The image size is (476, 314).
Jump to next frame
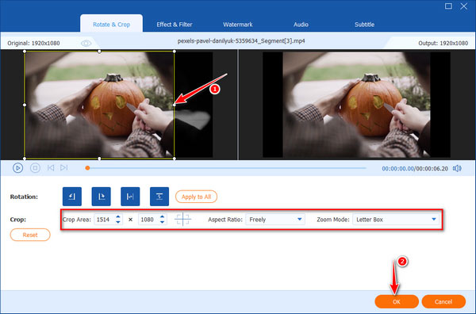coord(63,168)
